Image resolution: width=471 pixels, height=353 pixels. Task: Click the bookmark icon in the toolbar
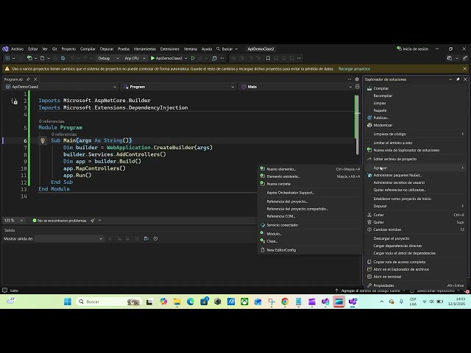[268, 58]
